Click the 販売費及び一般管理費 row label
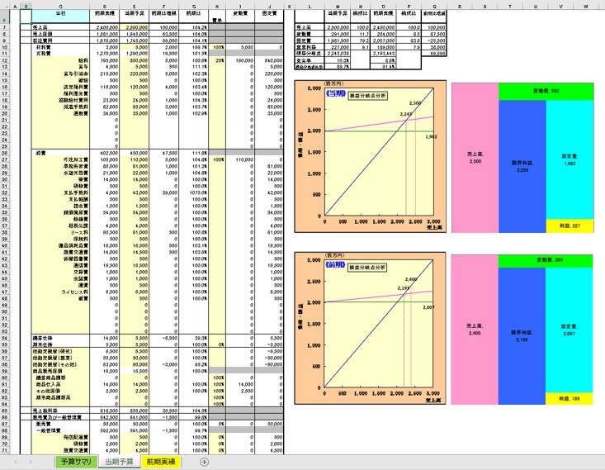The width and height of the screenshot is (605, 470). (x=60, y=417)
